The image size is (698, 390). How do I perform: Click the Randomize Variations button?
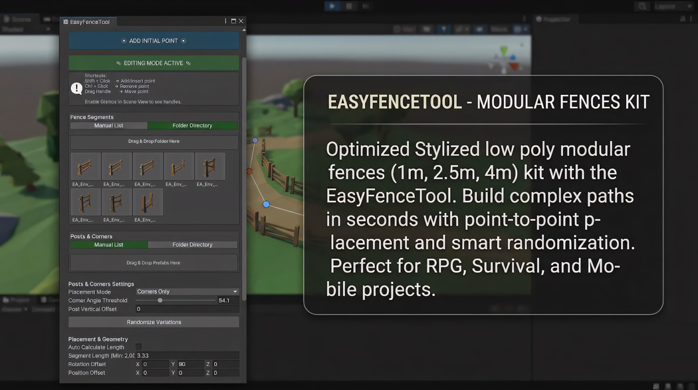154,322
